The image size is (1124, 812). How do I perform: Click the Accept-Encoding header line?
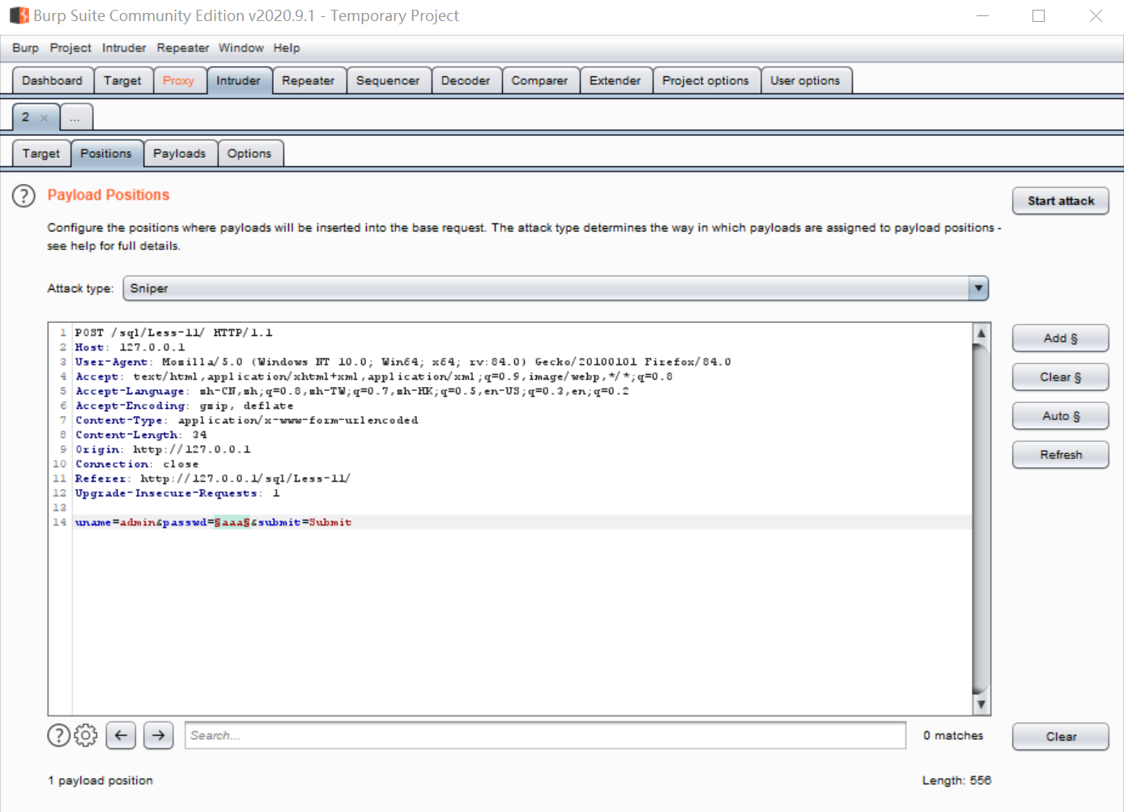(185, 406)
